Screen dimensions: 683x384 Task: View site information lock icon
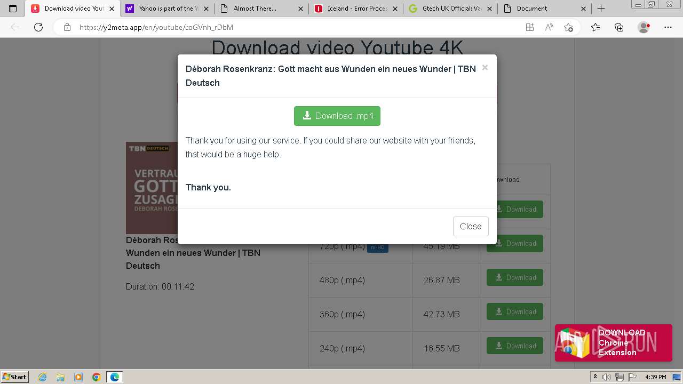pos(67,27)
